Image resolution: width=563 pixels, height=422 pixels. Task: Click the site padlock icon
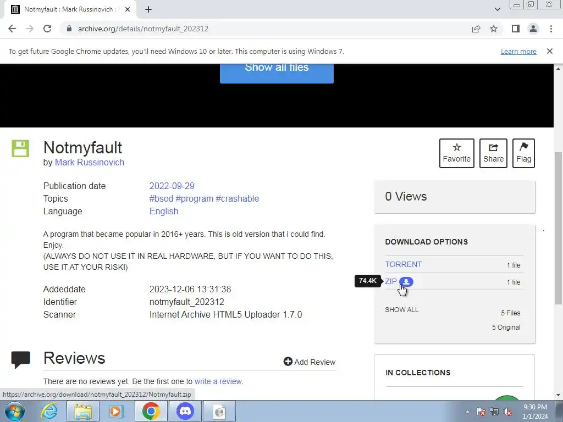tap(69, 29)
